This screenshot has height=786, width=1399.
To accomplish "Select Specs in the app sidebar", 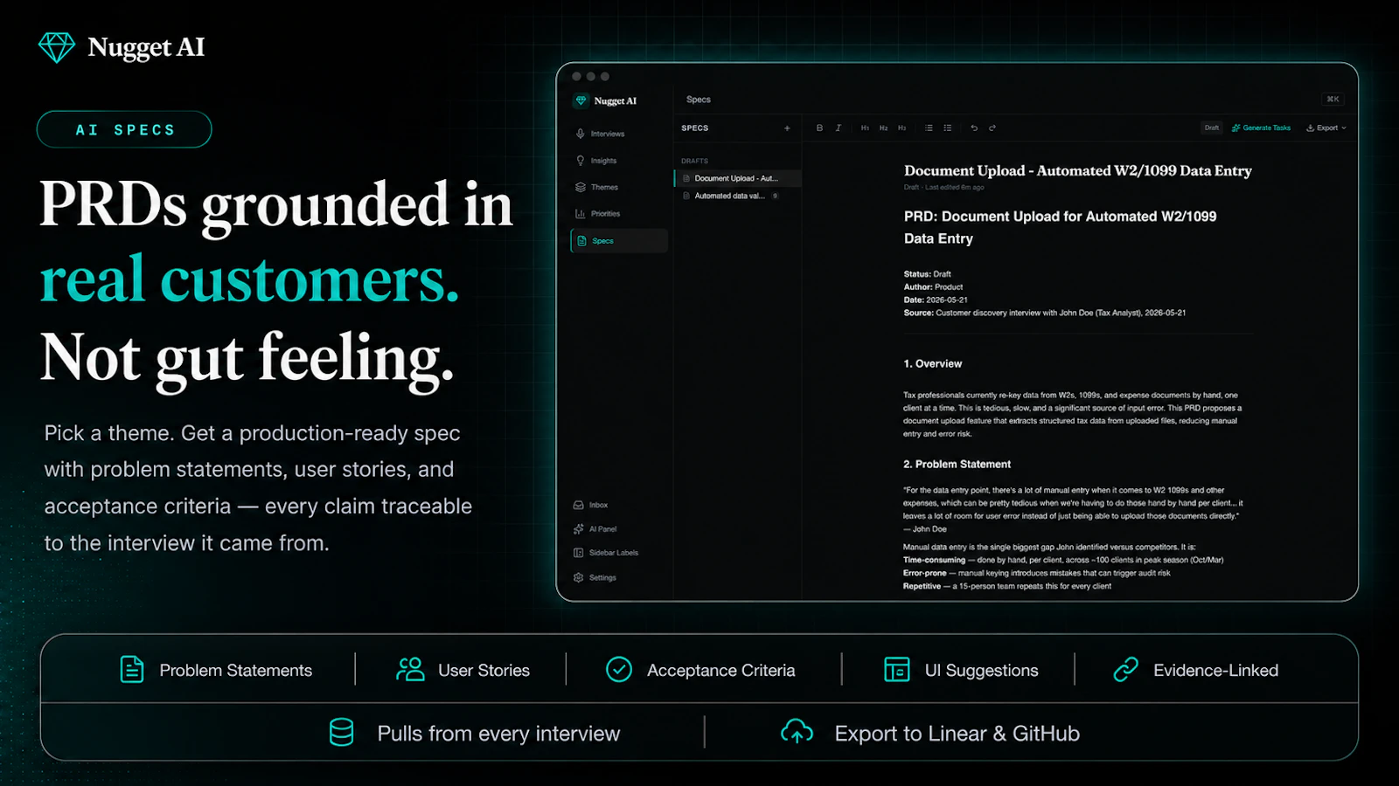I will pos(619,241).
